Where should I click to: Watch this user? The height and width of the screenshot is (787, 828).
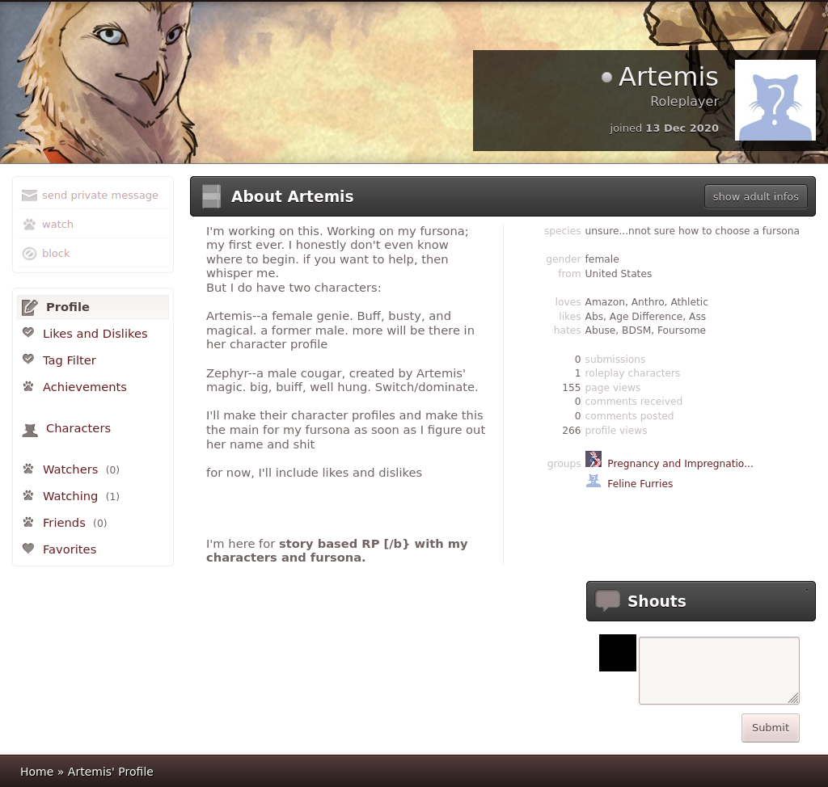57,225
